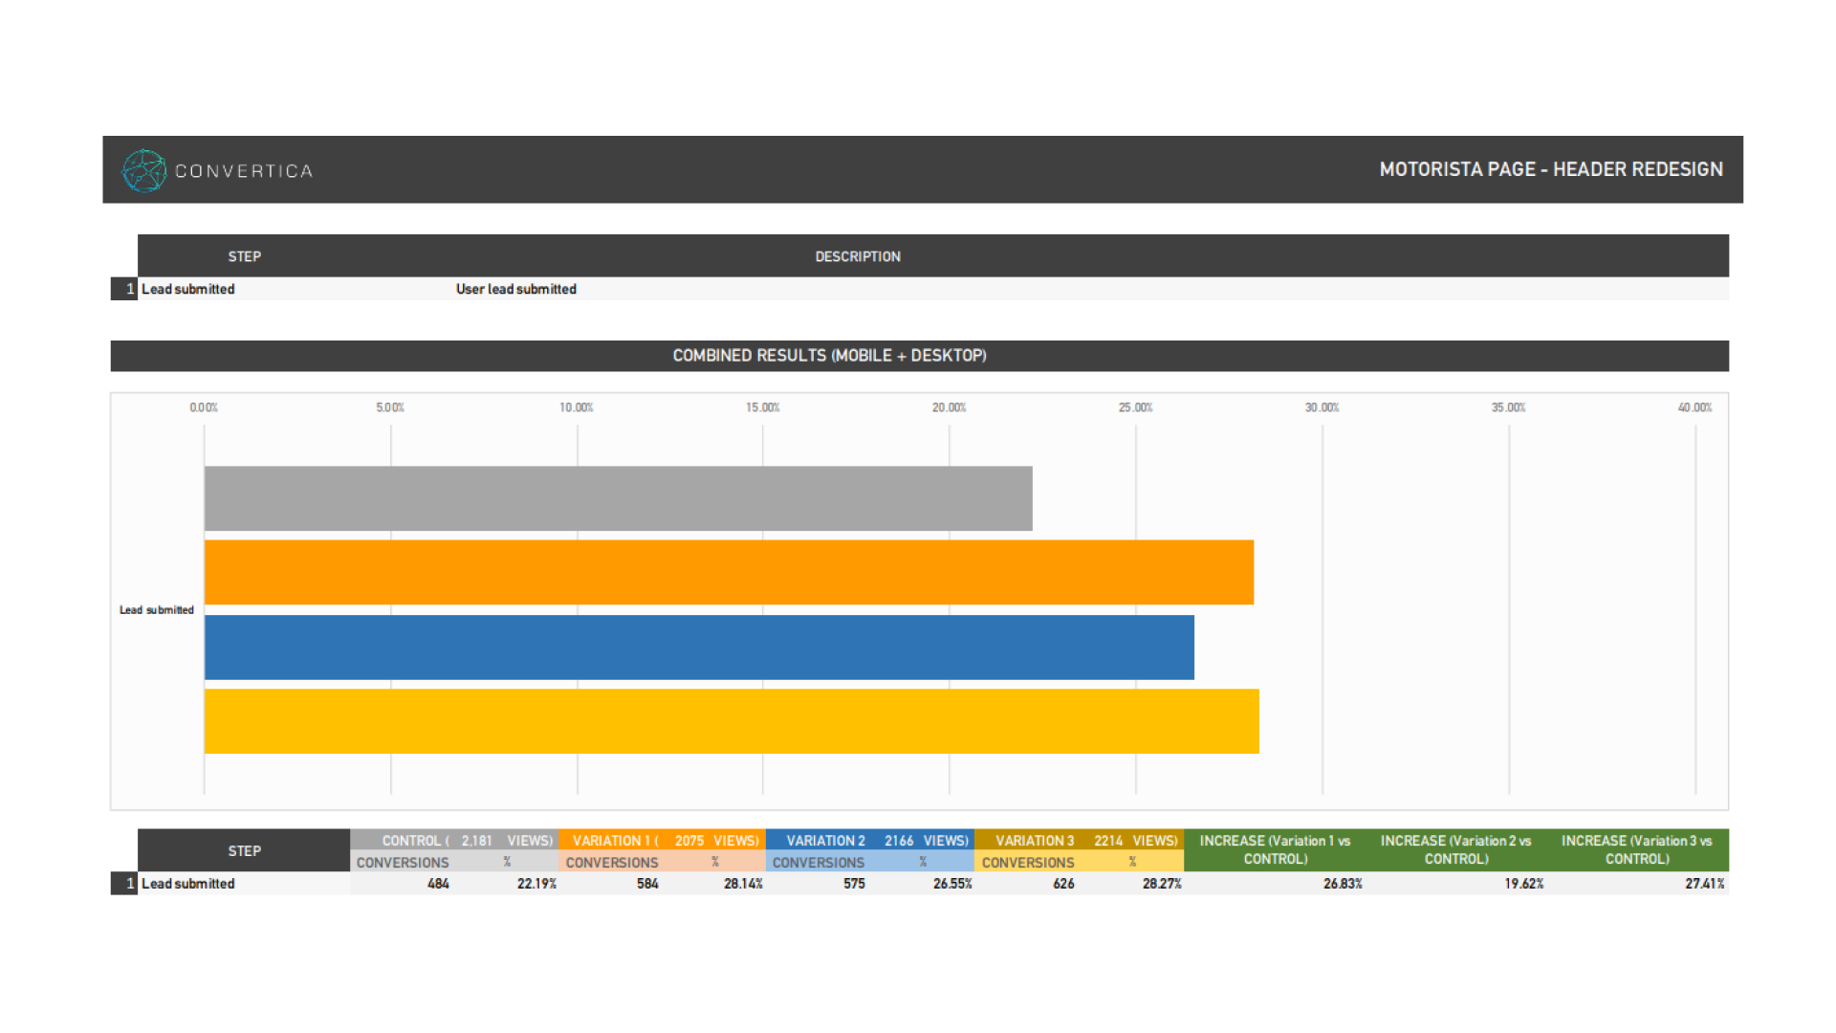Select the blue Variation 2 bar

699,647
